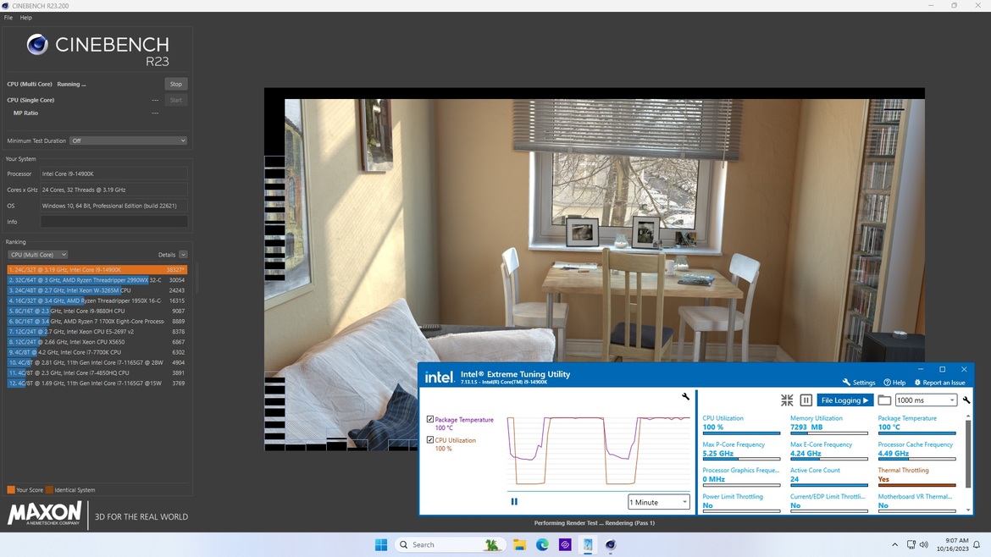Click Max E-Core Frequency 4.24 GHz

(x=806, y=454)
